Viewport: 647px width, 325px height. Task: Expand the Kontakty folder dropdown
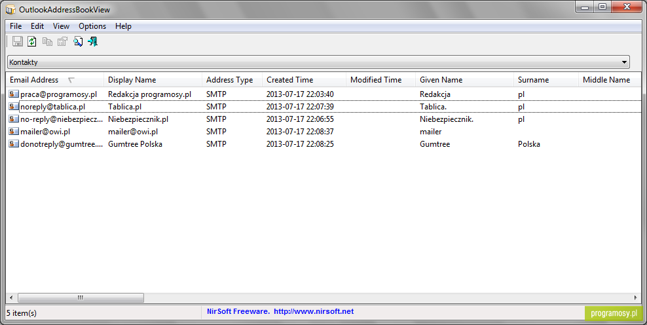(624, 62)
